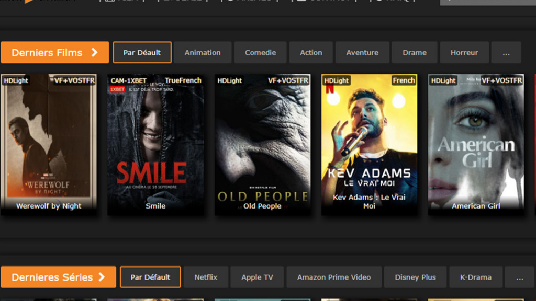Click the American Girl title caption
The image size is (536, 301).
coord(476,206)
